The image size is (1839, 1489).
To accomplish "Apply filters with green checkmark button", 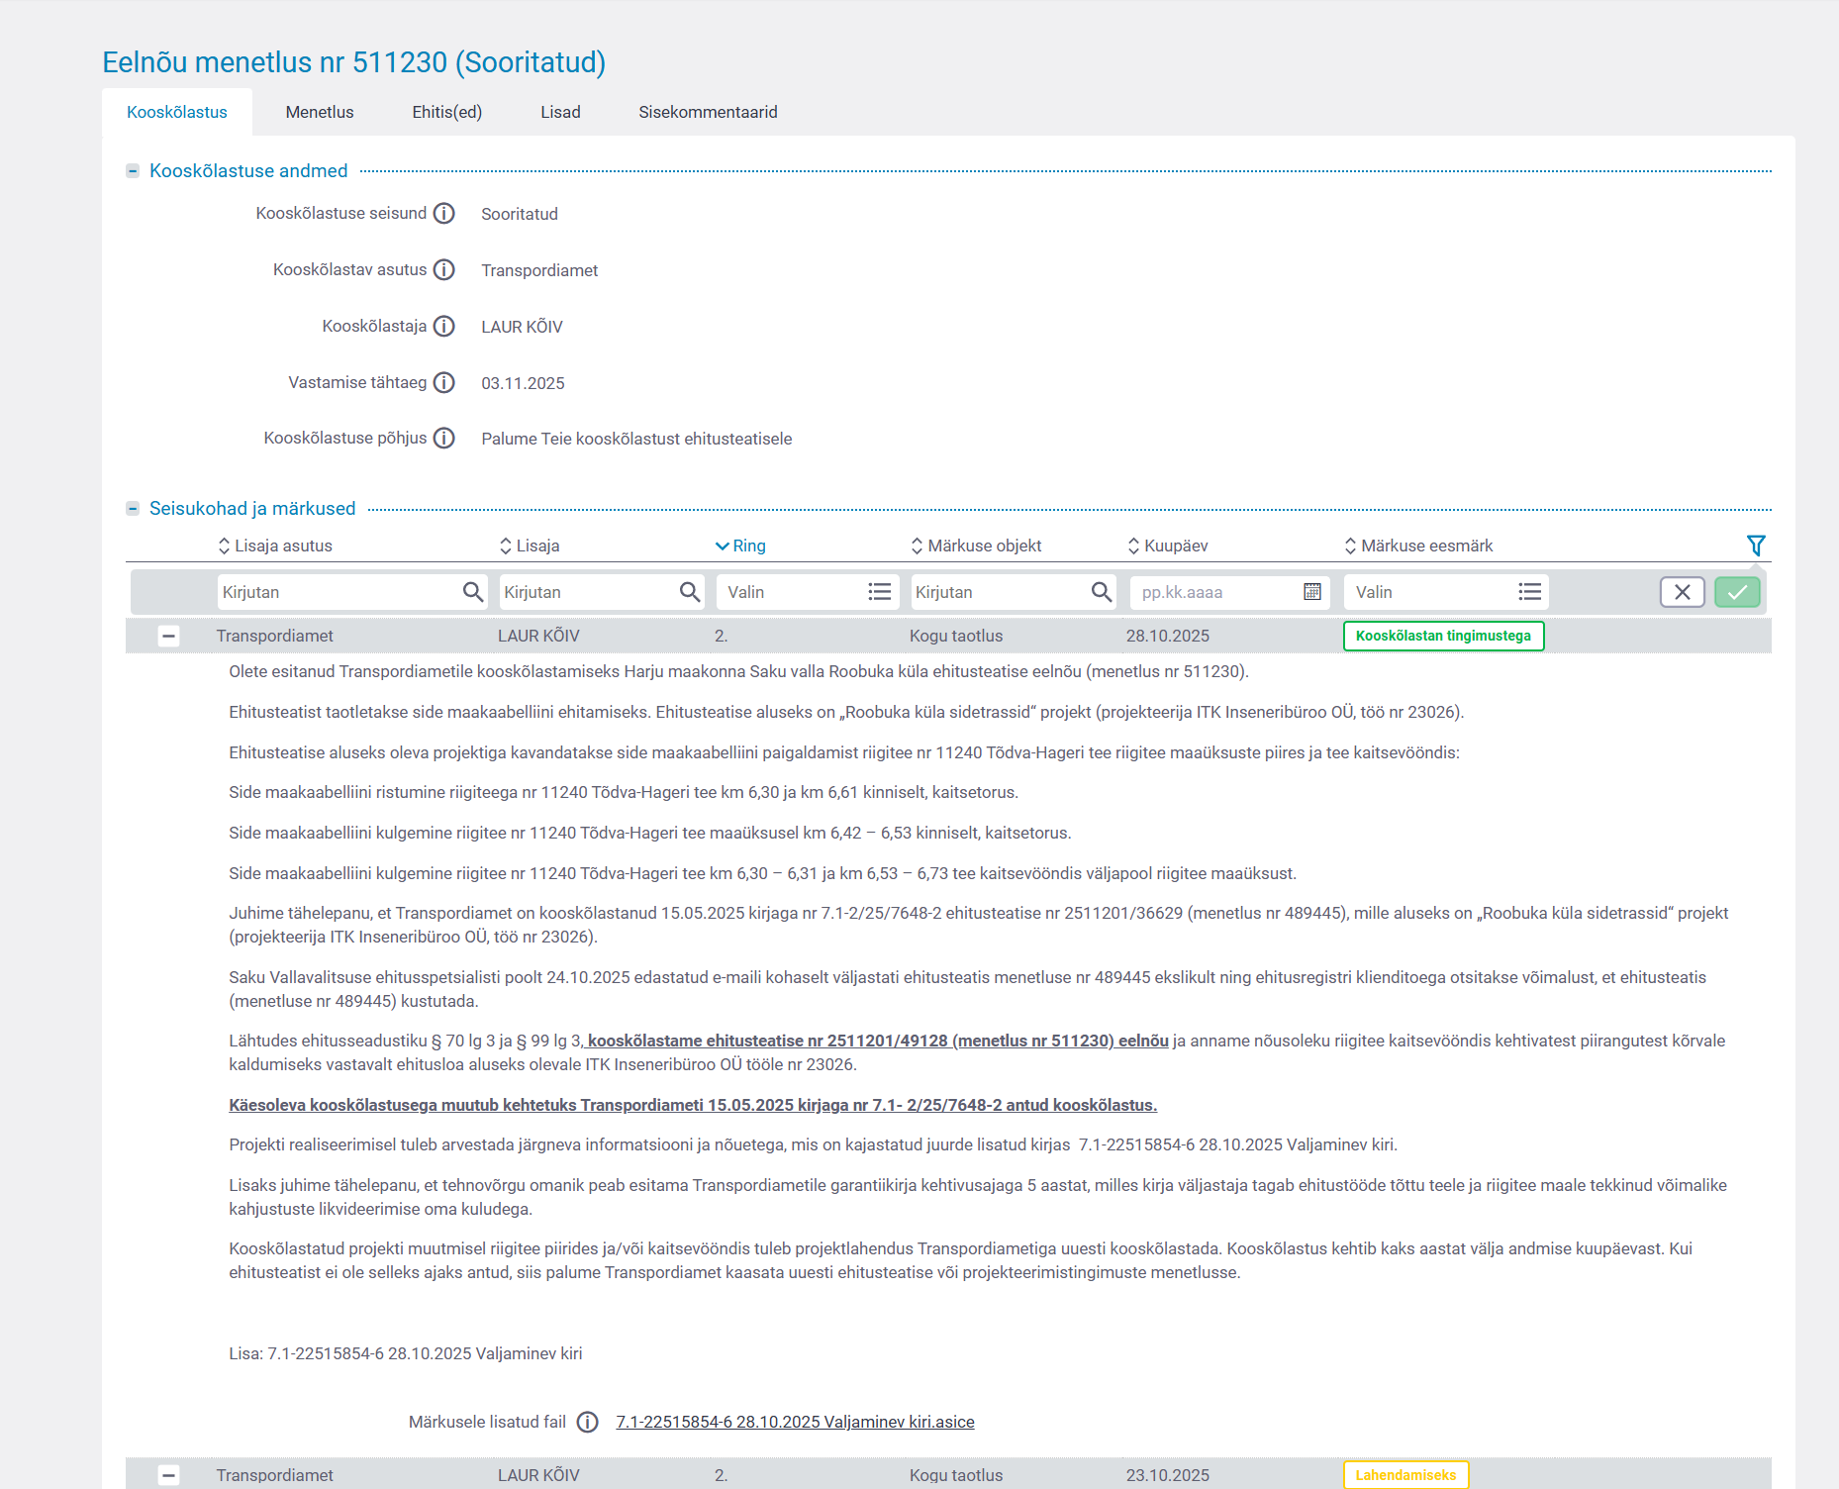I will pos(1737,592).
